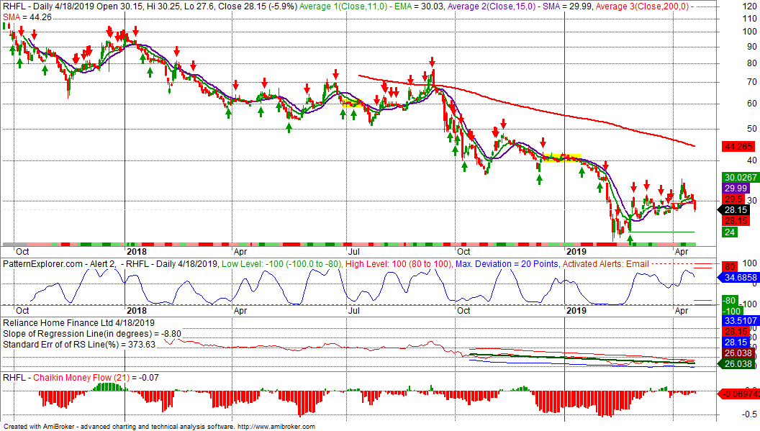Select the purple Average 2 SMA = 29.99 label
Viewport: 760px width, 431px height.
pos(520,6)
